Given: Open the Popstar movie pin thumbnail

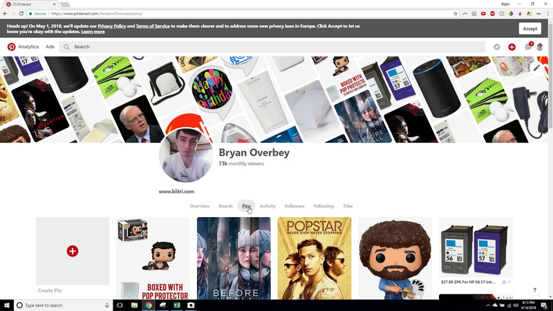Looking at the screenshot, I should pos(315,258).
